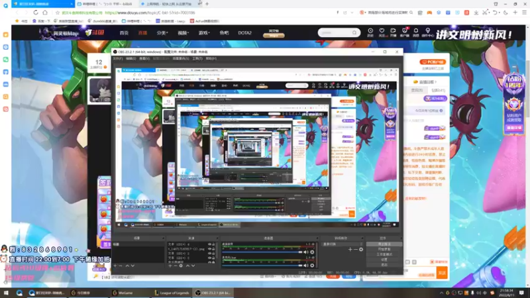Mute the 桌面音频 desktop audio speaker

[306, 252]
